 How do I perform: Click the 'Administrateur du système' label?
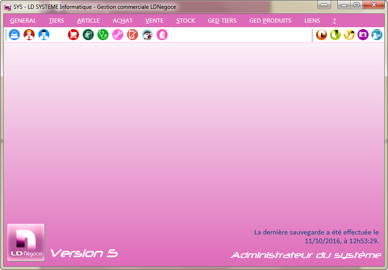(306, 255)
